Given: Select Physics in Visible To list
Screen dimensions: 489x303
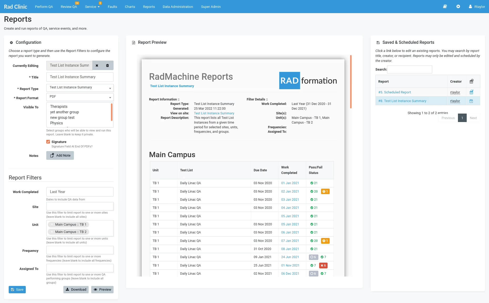Looking at the screenshot, I should [57, 123].
